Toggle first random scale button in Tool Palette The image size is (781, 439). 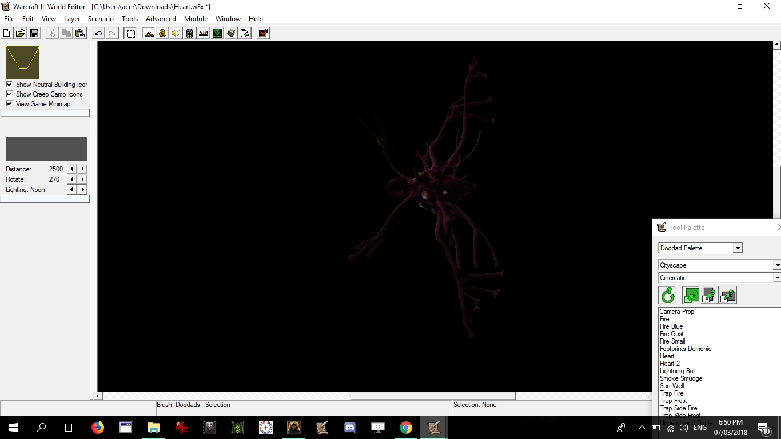click(x=691, y=295)
